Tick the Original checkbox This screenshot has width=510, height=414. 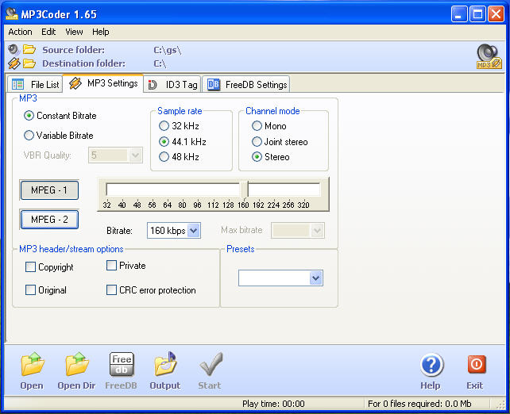pyautogui.click(x=30, y=289)
